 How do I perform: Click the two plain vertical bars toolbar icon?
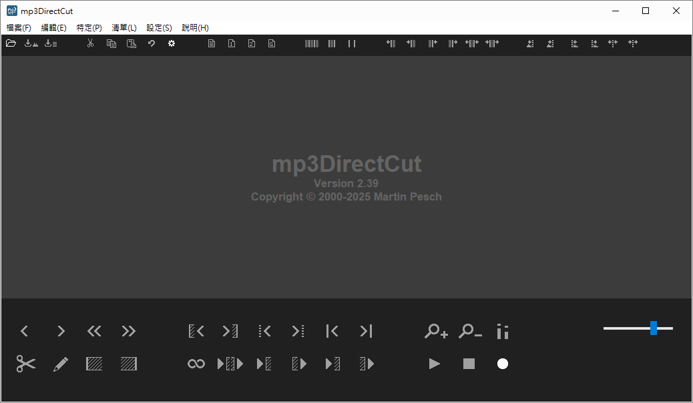coord(352,43)
